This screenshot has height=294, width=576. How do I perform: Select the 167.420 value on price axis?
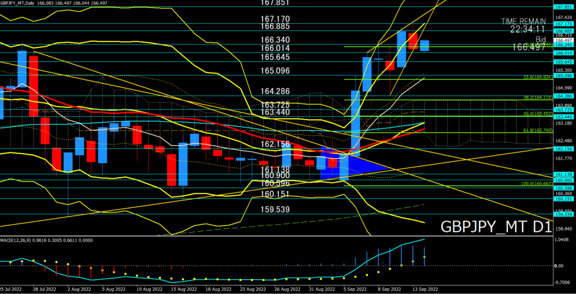point(562,17)
